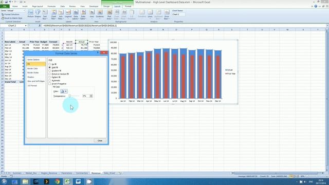Switch to the Region_Revenue sheet tab
329x185 pixels.
[x=49, y=173]
